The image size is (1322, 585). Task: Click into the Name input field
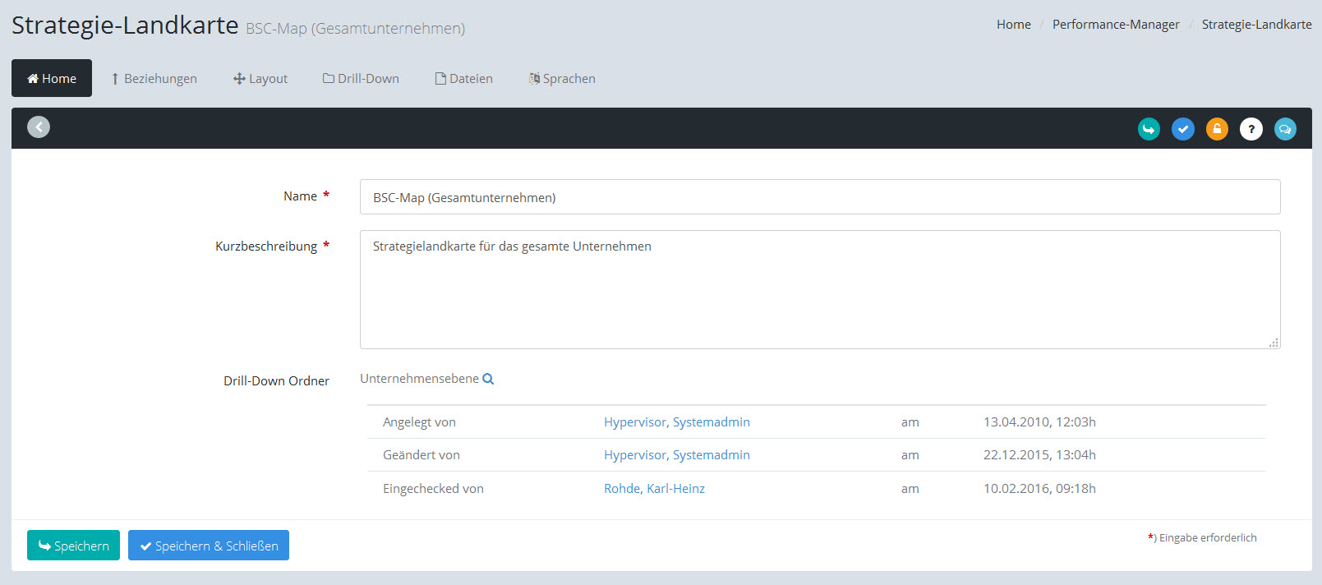point(819,197)
